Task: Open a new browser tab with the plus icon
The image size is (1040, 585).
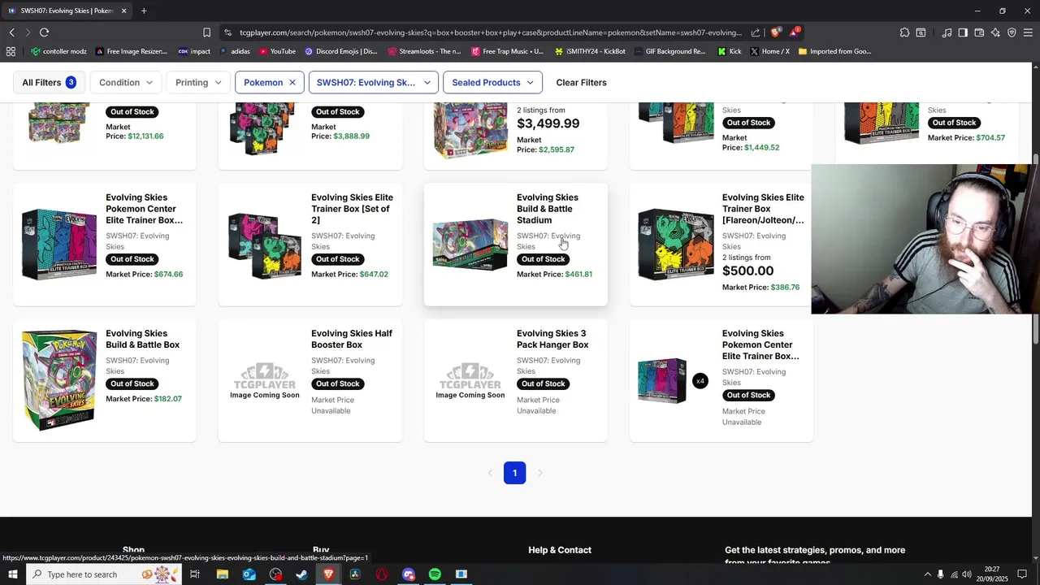Action: [144, 11]
